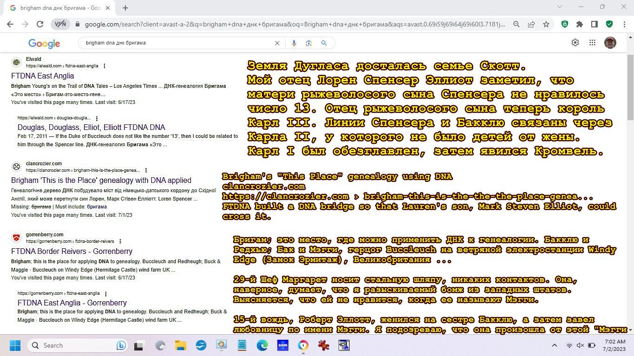Viewport: 634px width, 356px height.
Task: Go to the Google logo homepage
Action: point(44,43)
